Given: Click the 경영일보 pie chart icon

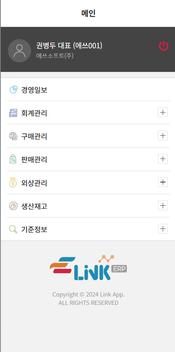Looking at the screenshot, I should 13,90.
